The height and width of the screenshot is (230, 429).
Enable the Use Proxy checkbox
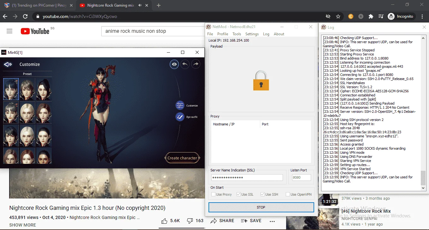(214, 194)
